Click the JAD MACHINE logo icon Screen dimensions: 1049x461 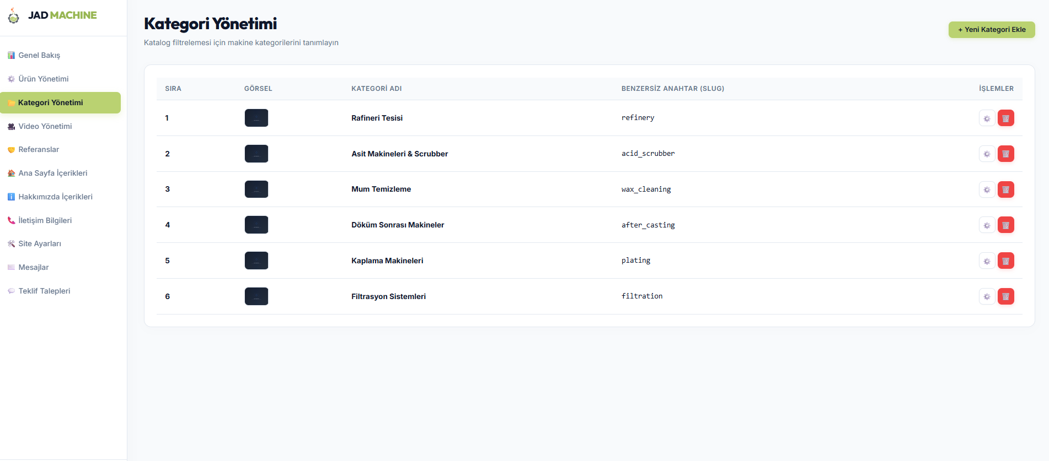[x=13, y=16]
